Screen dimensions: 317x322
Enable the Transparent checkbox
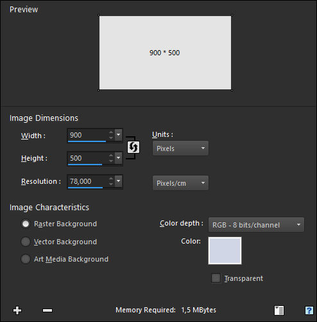tap(216, 278)
